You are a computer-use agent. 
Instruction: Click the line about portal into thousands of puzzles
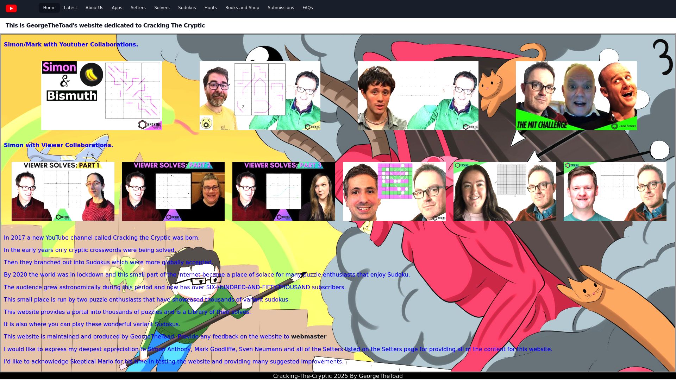(127, 312)
